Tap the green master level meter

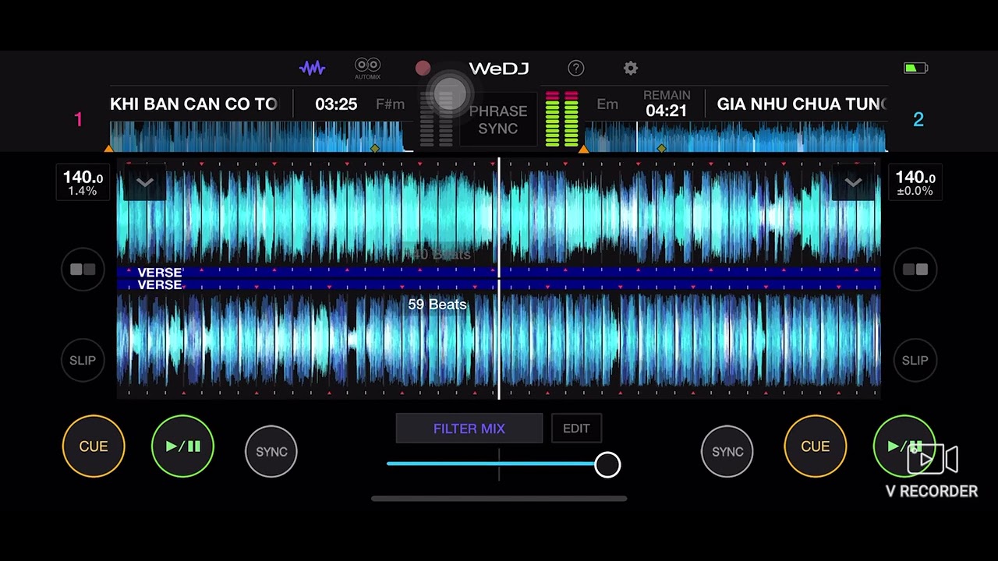click(562, 119)
